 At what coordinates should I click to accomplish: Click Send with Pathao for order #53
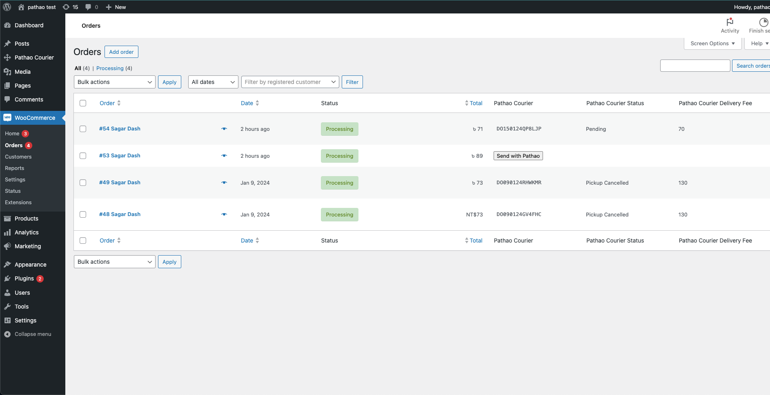pos(518,156)
